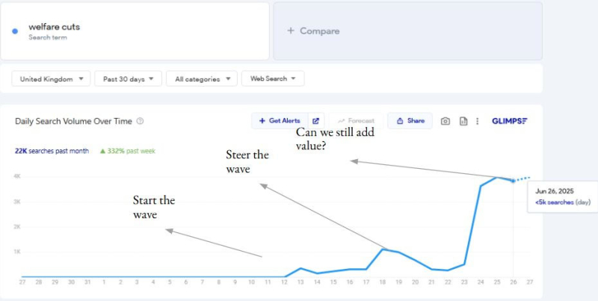Open the Web Search type dropdown
598x301 pixels.
coord(273,78)
